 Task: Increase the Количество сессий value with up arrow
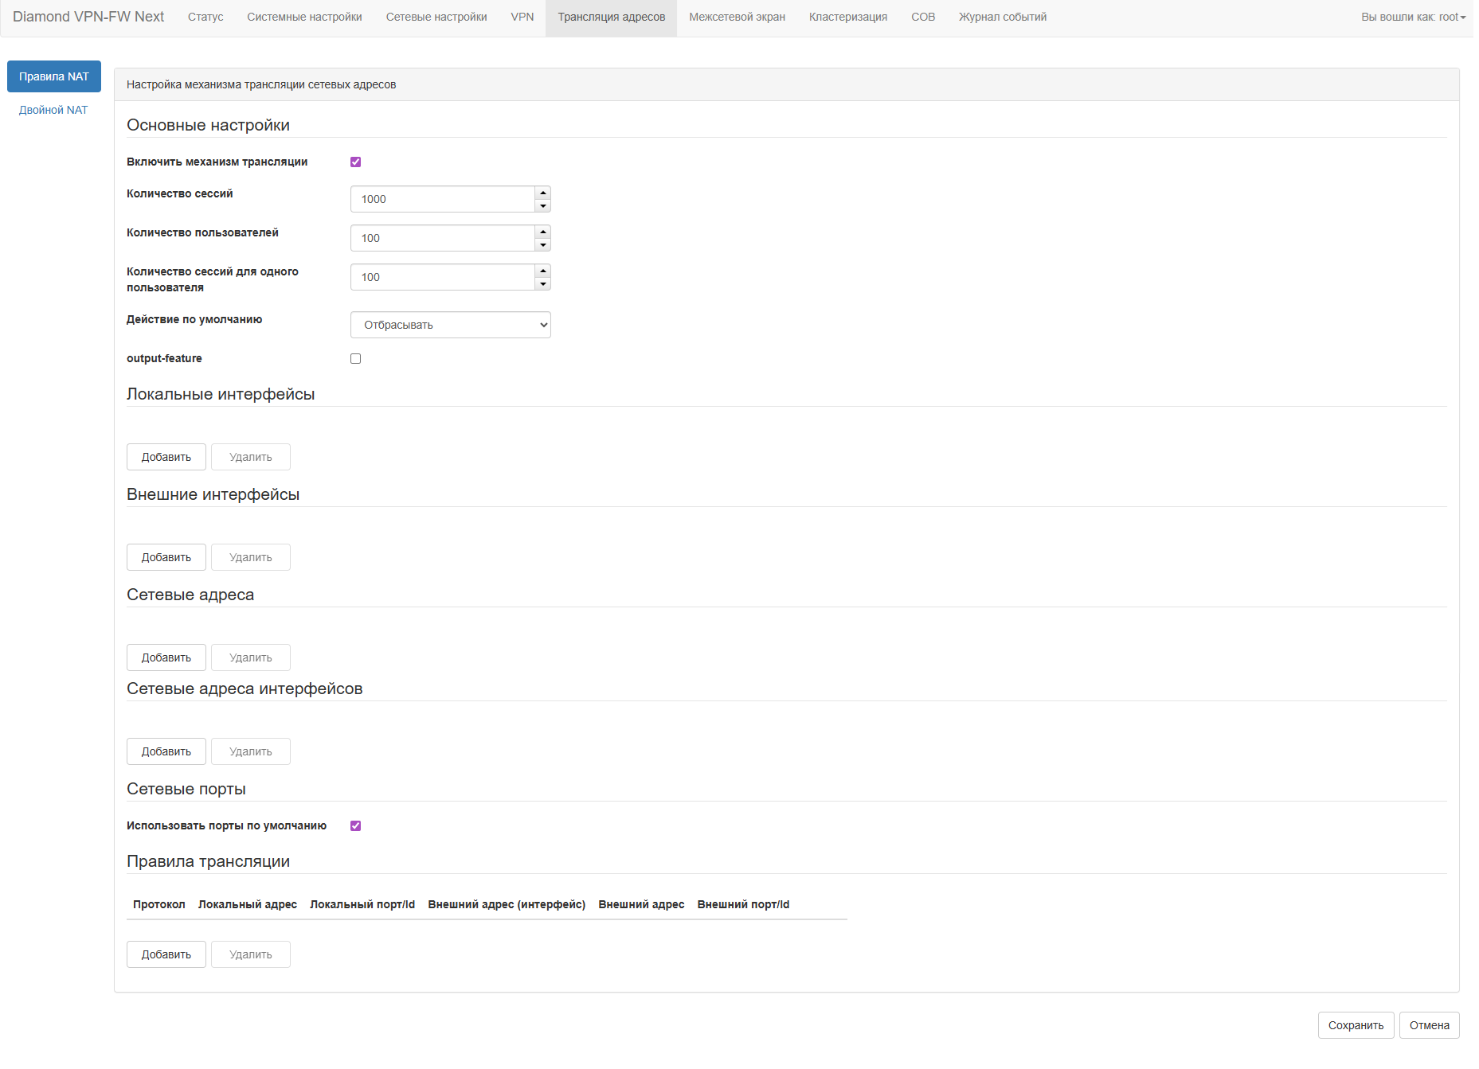point(542,193)
